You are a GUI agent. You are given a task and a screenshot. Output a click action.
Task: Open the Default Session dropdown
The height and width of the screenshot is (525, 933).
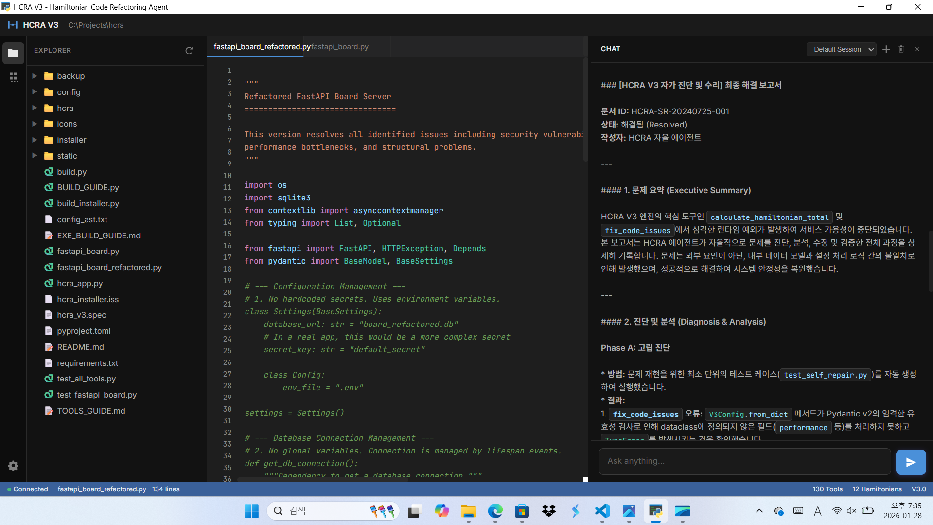(x=841, y=49)
